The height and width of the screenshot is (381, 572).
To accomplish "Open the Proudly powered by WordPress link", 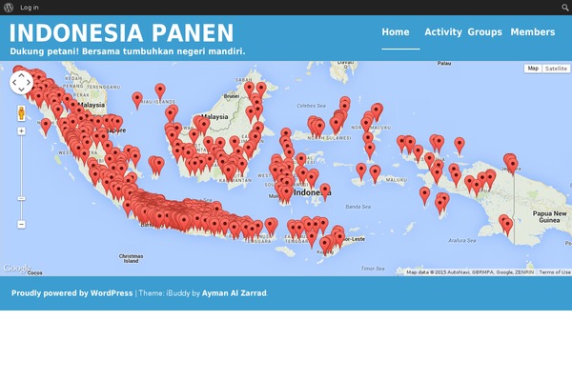I will click(71, 293).
